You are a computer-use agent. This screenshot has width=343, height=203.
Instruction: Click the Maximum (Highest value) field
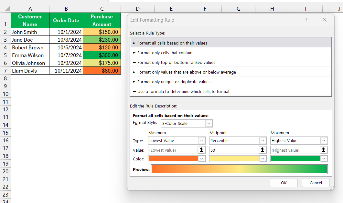pyautogui.click(x=295, y=150)
